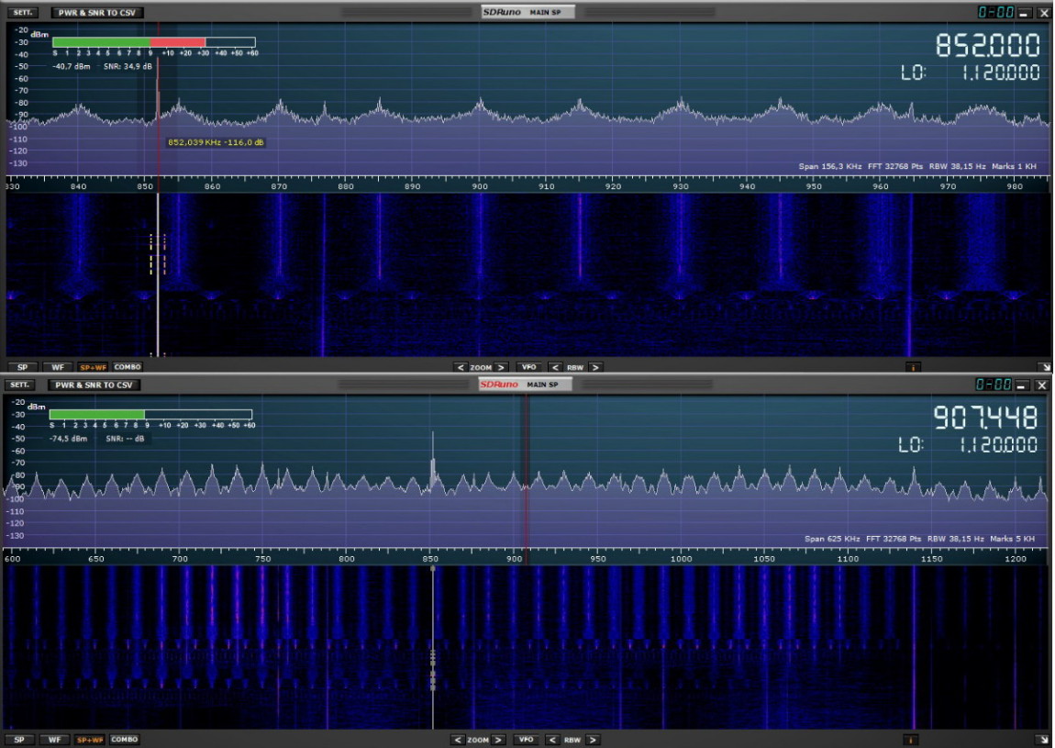Click the S-meter bar in bottom window
The height and width of the screenshot is (748, 1055).
[150, 414]
